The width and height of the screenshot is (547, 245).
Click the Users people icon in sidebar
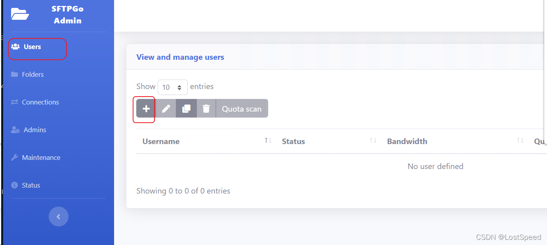coord(15,47)
